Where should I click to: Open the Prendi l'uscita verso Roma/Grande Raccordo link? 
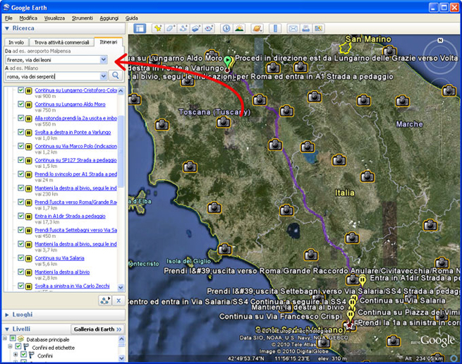pos(75,202)
